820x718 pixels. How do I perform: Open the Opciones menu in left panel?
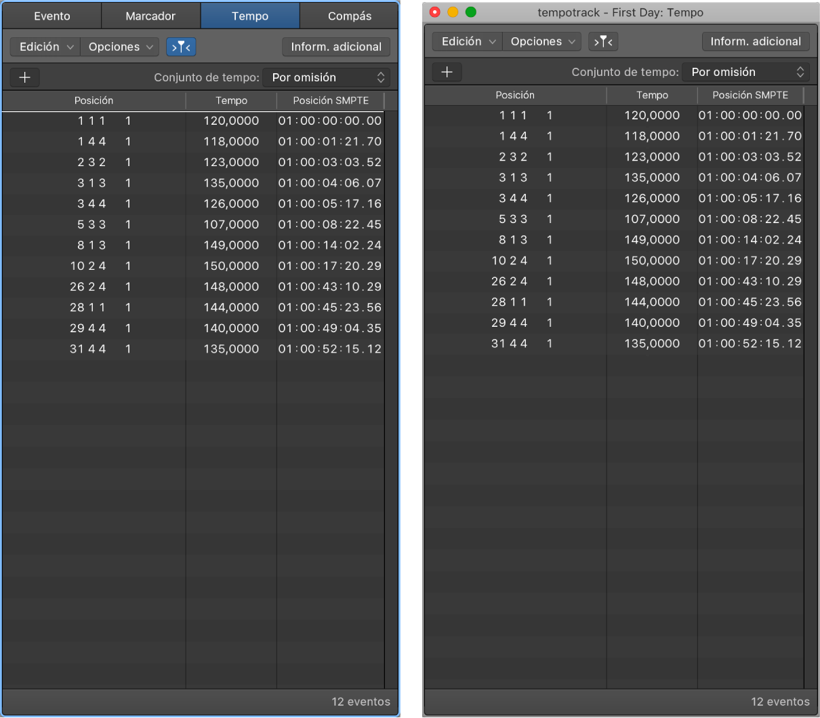click(x=120, y=47)
